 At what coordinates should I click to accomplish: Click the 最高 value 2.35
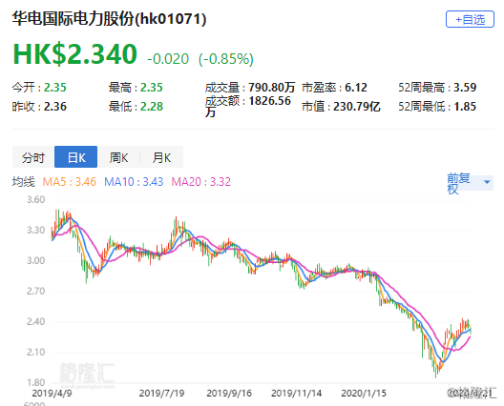(x=152, y=88)
